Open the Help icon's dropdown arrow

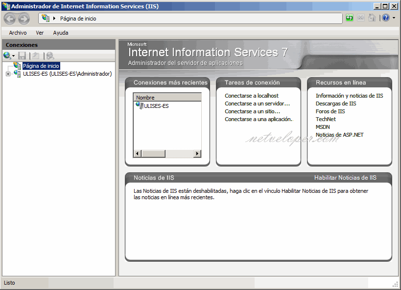click(x=394, y=18)
